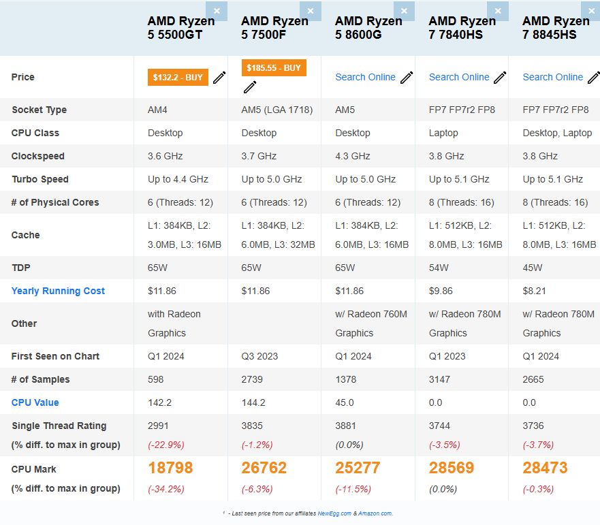Click the AM4 socket cell
The width and height of the screenshot is (600, 525).
(157, 110)
